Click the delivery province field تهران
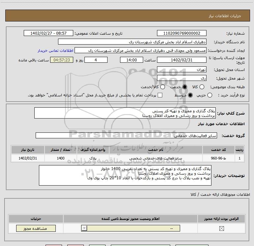The width and height of the screenshot is (254, 246). pyautogui.click(x=181, y=69)
